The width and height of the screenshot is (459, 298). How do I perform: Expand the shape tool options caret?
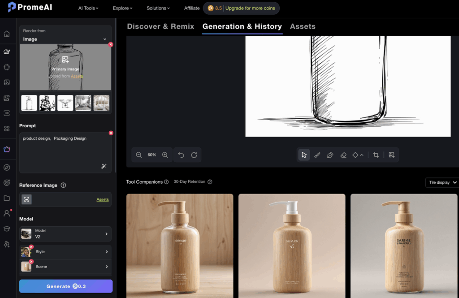pos(362,155)
